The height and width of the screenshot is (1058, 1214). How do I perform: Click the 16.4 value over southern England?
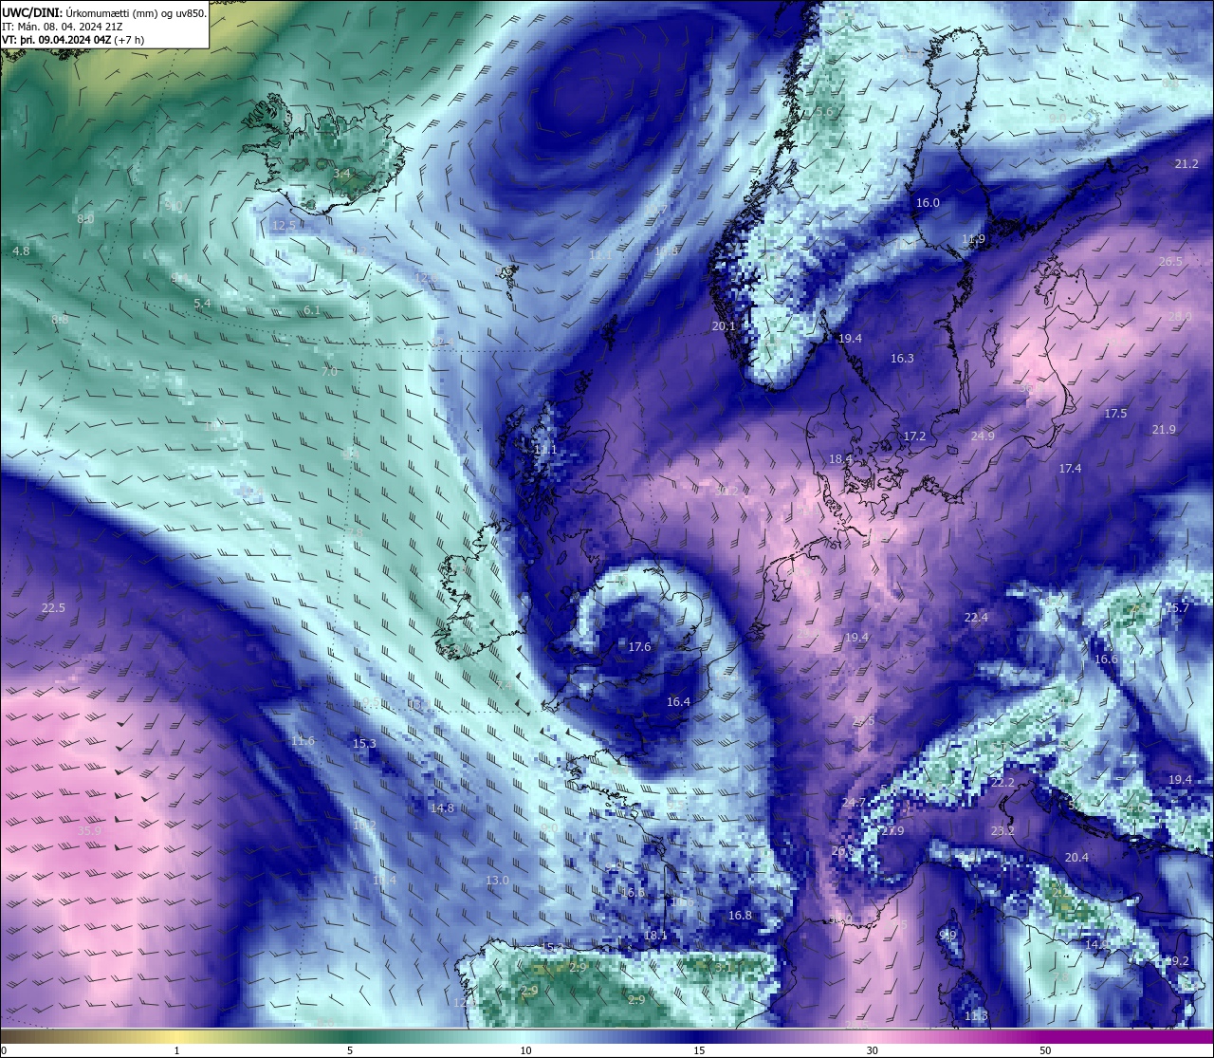tap(678, 702)
